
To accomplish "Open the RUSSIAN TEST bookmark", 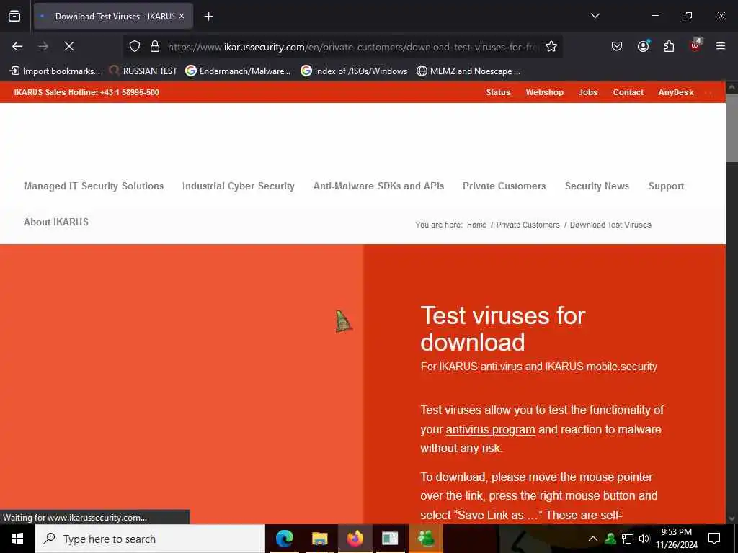I will pyautogui.click(x=143, y=71).
